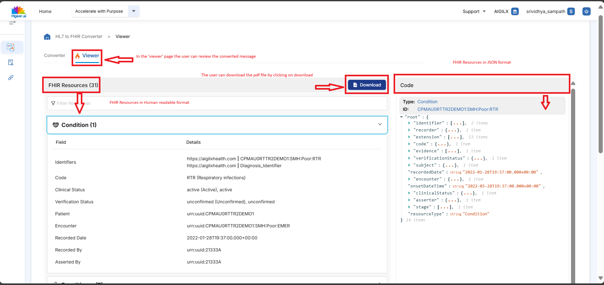Click the Hgear.ai logo

19,12
